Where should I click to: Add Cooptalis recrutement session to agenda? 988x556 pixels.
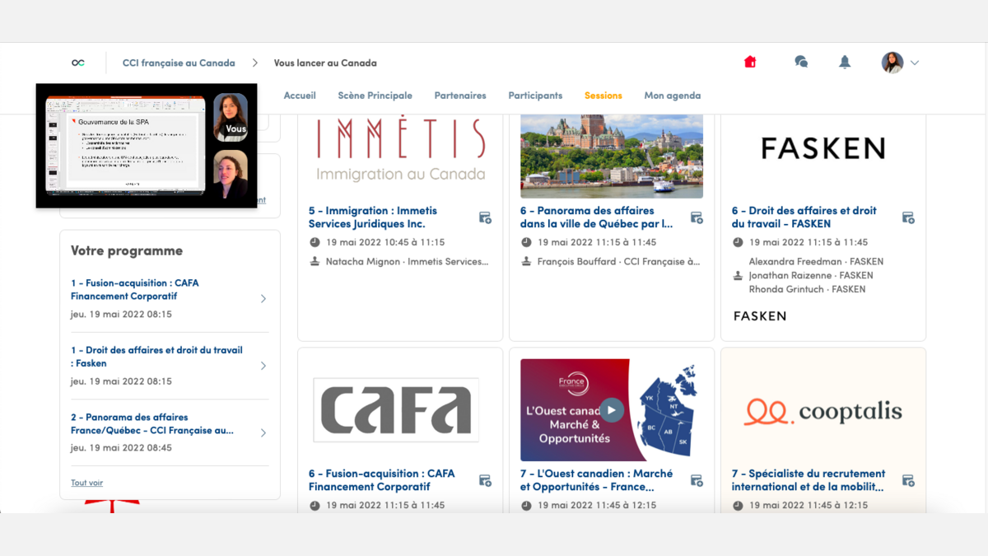point(908,480)
